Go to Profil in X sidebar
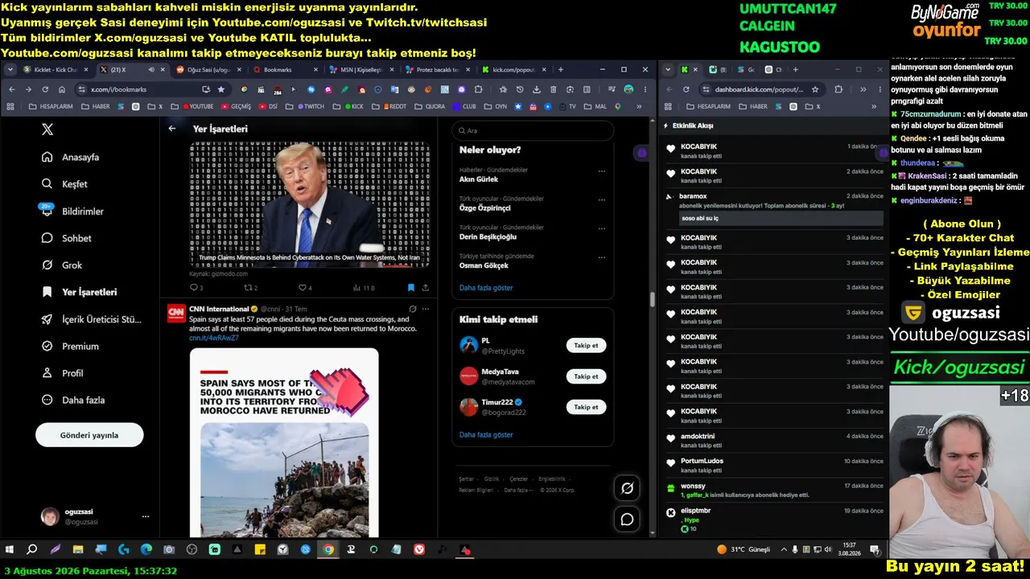Viewport: 1030px width, 579px height. (x=63, y=373)
